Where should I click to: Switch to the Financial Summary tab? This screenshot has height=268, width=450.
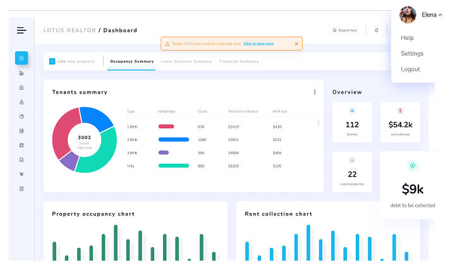tap(239, 61)
